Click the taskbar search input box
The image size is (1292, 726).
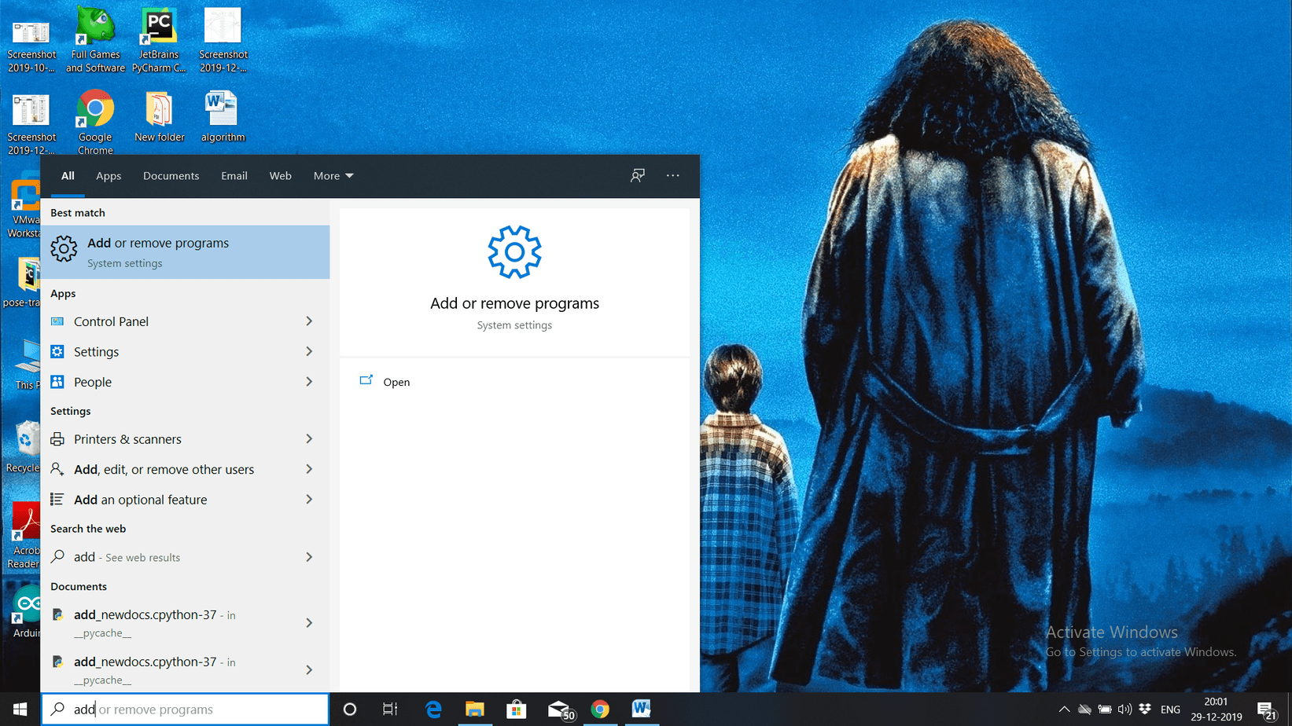point(186,709)
